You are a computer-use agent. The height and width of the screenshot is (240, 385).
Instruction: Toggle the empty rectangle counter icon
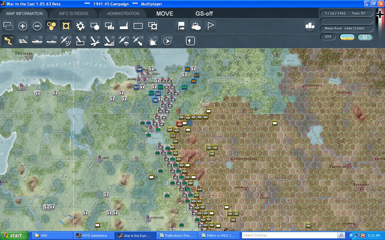(x=138, y=26)
